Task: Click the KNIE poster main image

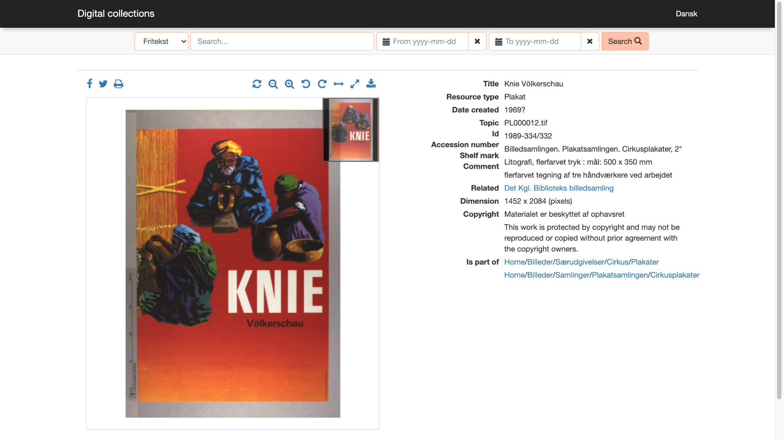Action: 232,264
